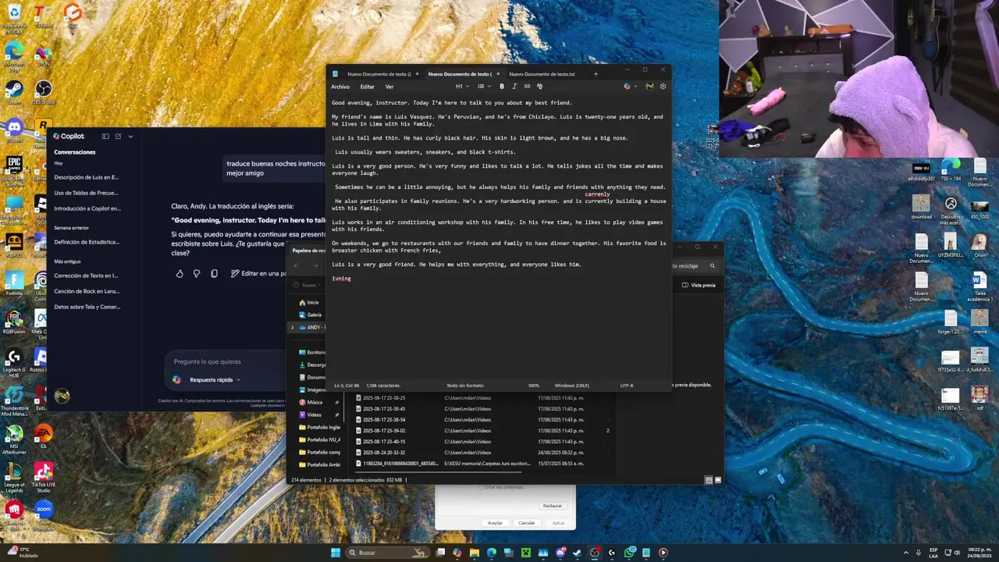Dislike the Copilot response (thumbs down)
Screen dimensions: 999x562
[197, 273]
